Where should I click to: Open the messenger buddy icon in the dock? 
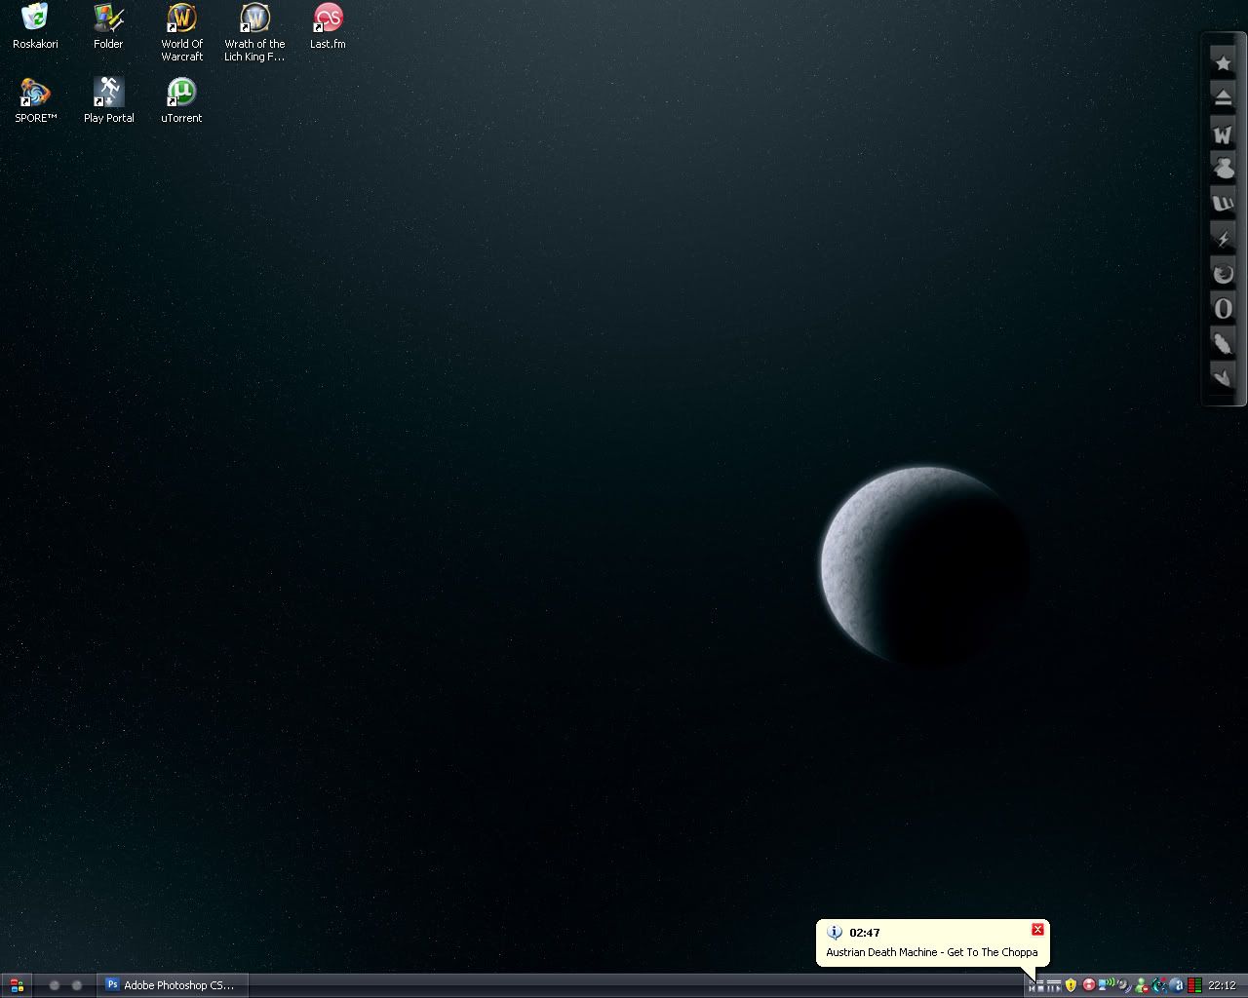click(1223, 169)
